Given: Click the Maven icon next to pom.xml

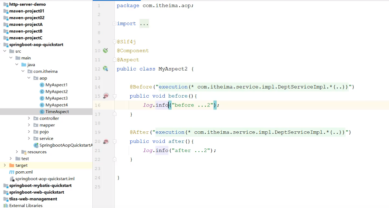Looking at the screenshot, I should click(11, 172).
